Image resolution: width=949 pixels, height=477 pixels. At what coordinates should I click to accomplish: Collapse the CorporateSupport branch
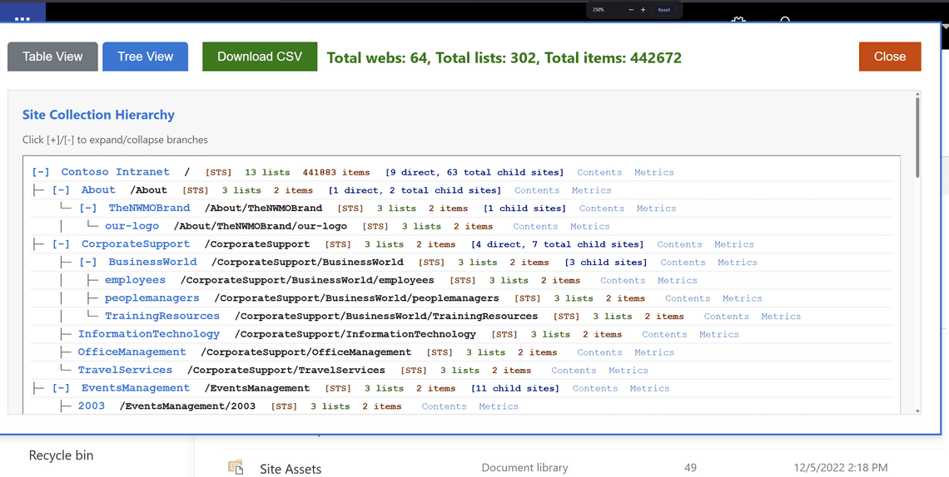(x=61, y=244)
